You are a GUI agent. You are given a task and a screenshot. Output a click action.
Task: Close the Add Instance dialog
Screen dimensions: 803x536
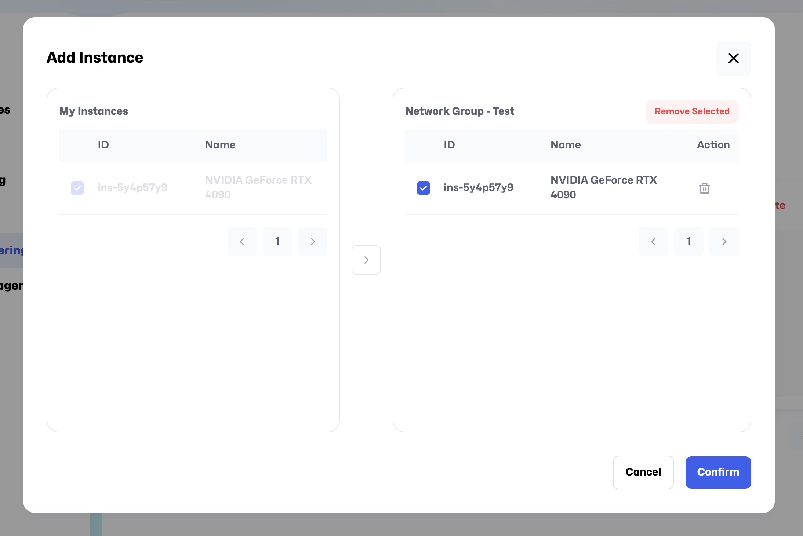tap(733, 58)
